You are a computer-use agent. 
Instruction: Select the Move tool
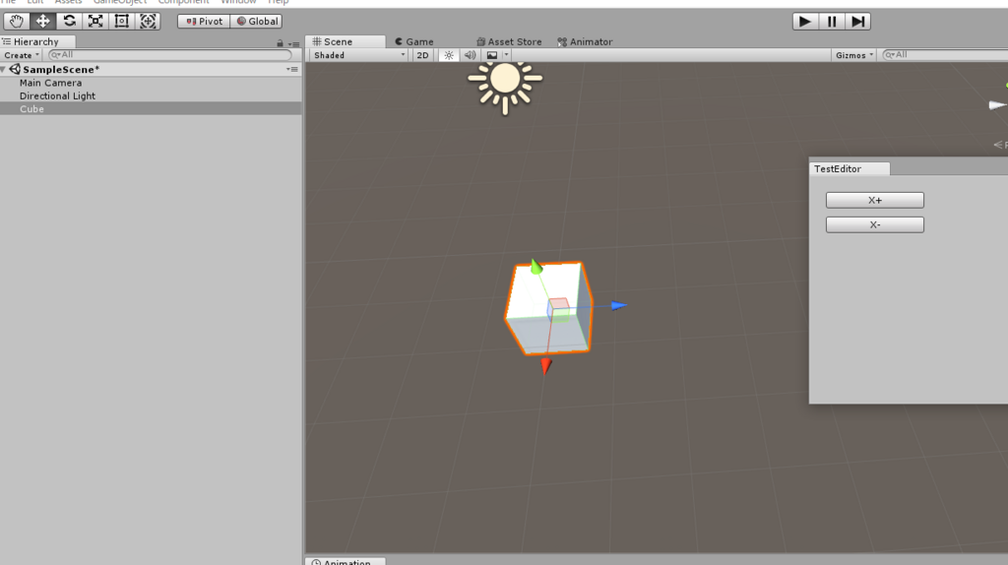point(42,22)
